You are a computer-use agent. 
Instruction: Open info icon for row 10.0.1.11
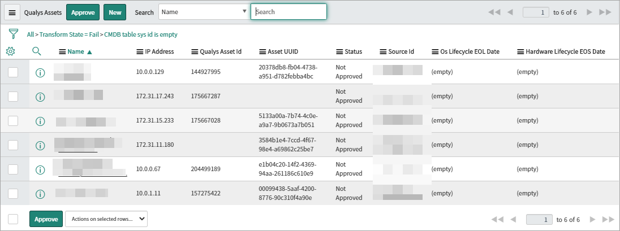point(40,194)
